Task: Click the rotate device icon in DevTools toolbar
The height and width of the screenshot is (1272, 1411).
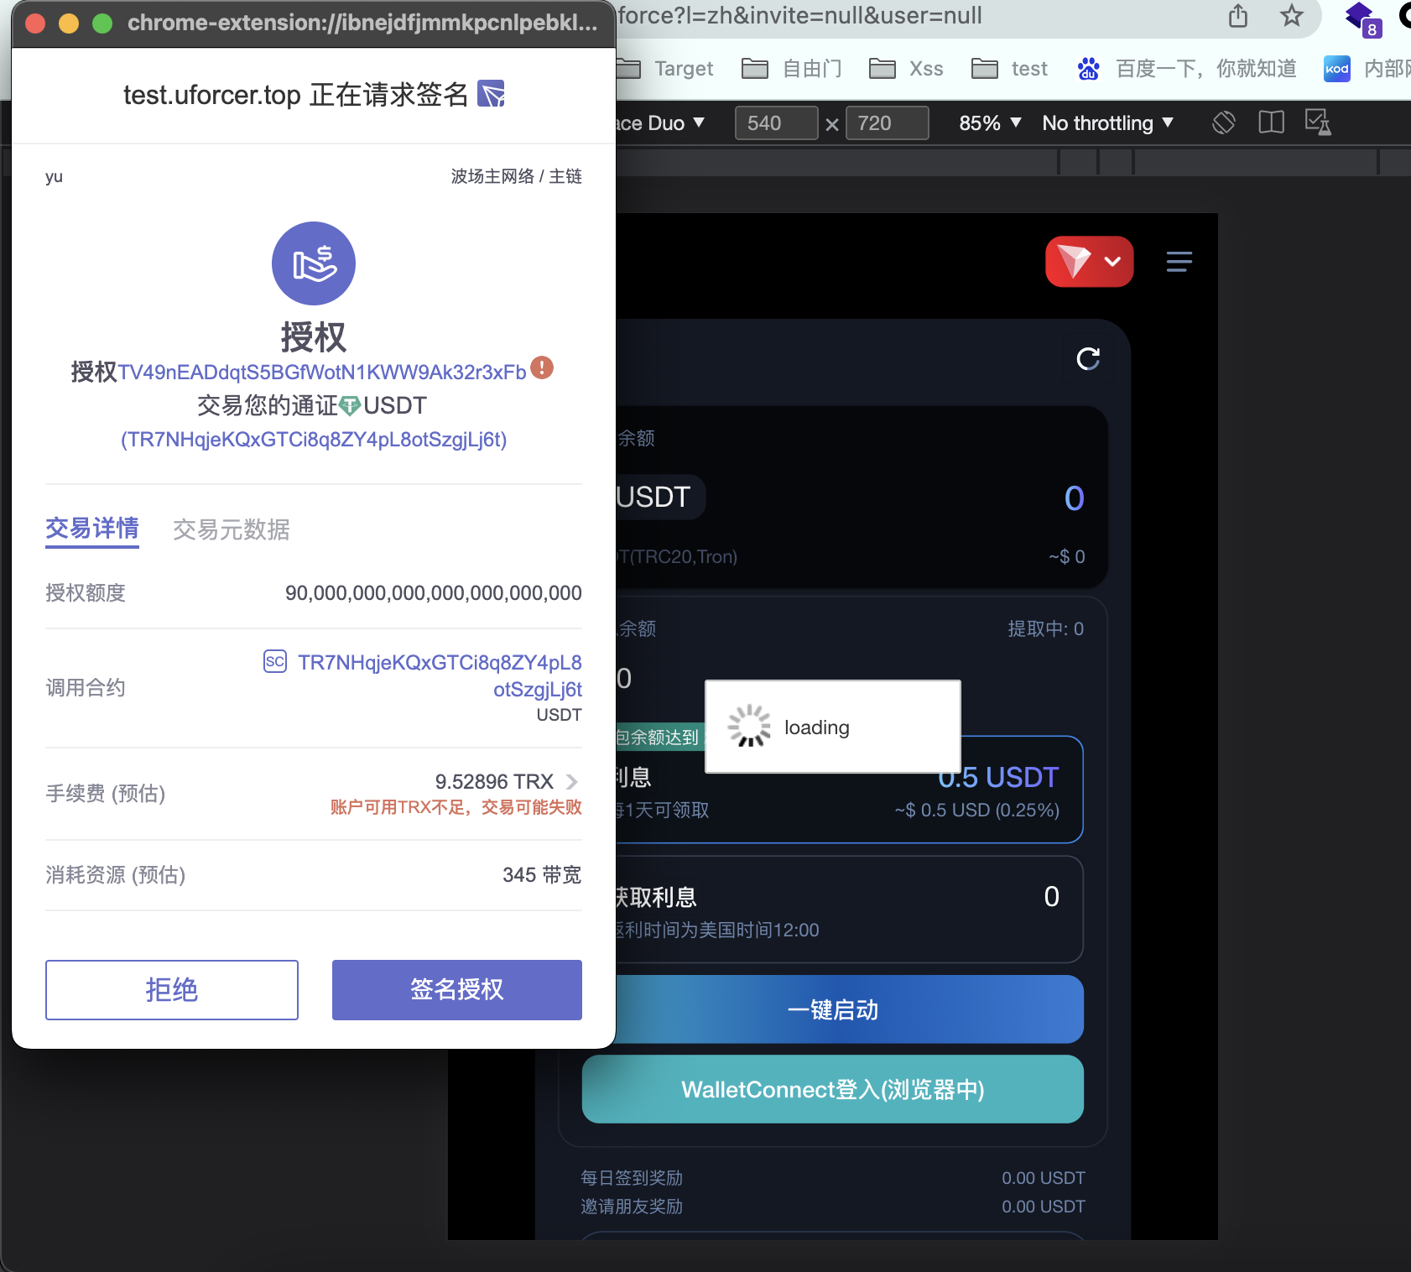Action: click(x=1224, y=123)
